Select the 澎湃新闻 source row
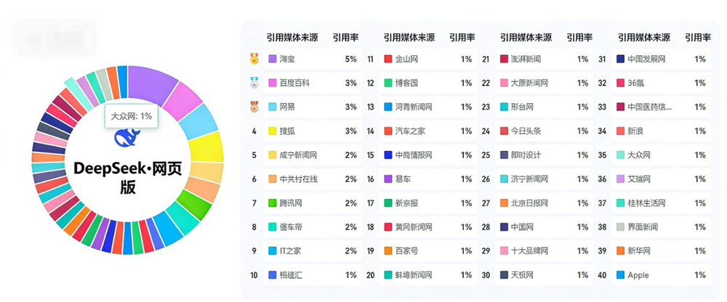727x302 pixels. (x=545, y=59)
